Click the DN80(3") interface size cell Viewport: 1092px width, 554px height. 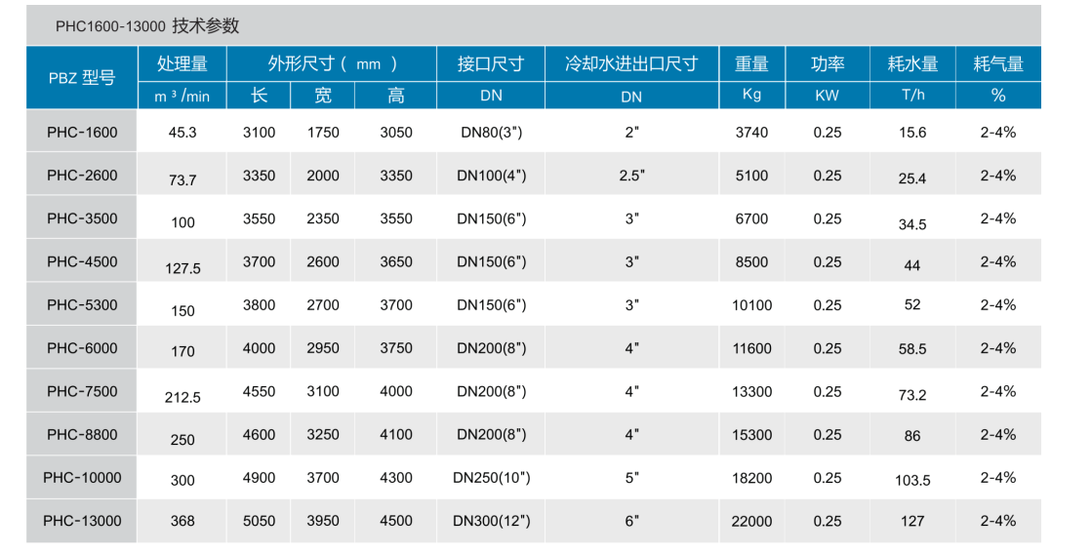tap(492, 133)
